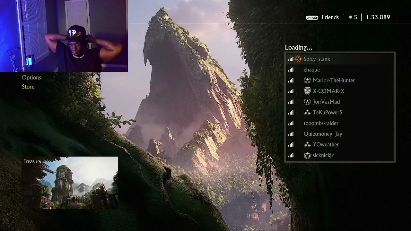Screen dimensions: 411x231
Task: Click the version number 1.33.089
Action: (x=378, y=17)
